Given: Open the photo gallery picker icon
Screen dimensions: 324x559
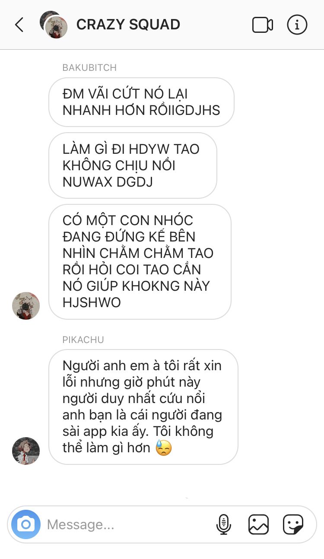Looking at the screenshot, I should 258,524.
